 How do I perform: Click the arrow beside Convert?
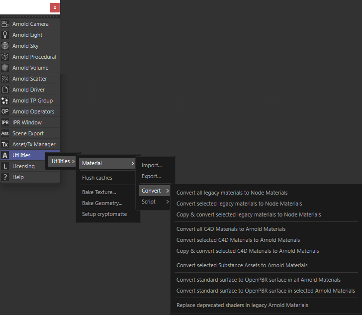pyautogui.click(x=168, y=191)
